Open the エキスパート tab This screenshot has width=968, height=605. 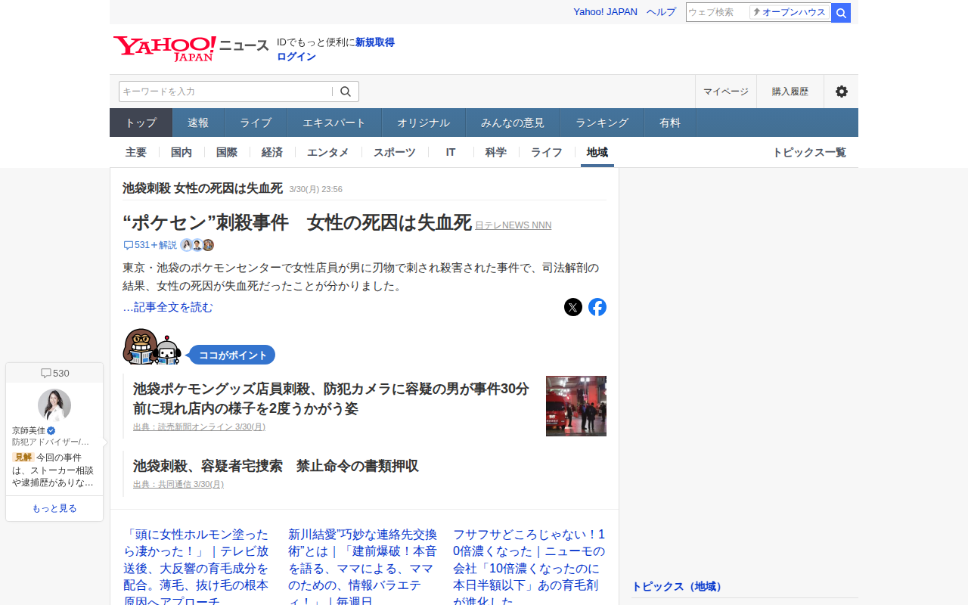334,123
